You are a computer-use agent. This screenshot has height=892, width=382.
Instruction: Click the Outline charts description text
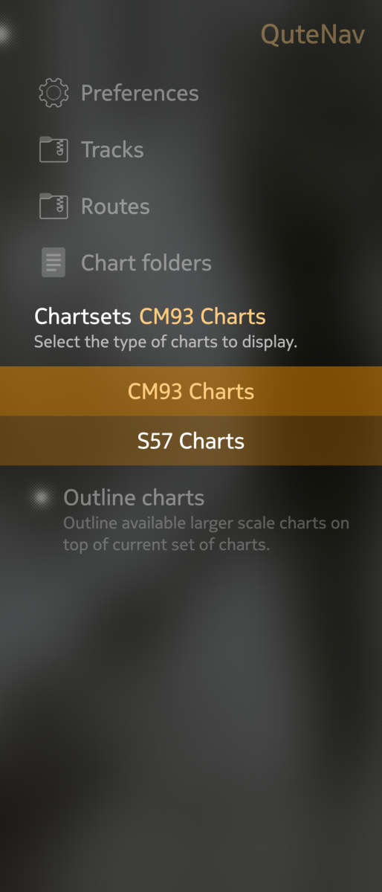[x=206, y=534]
